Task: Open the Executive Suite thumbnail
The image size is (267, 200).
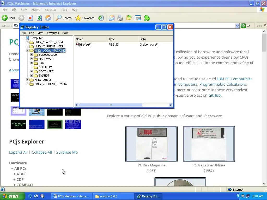Action: pyautogui.click(x=19, y=124)
